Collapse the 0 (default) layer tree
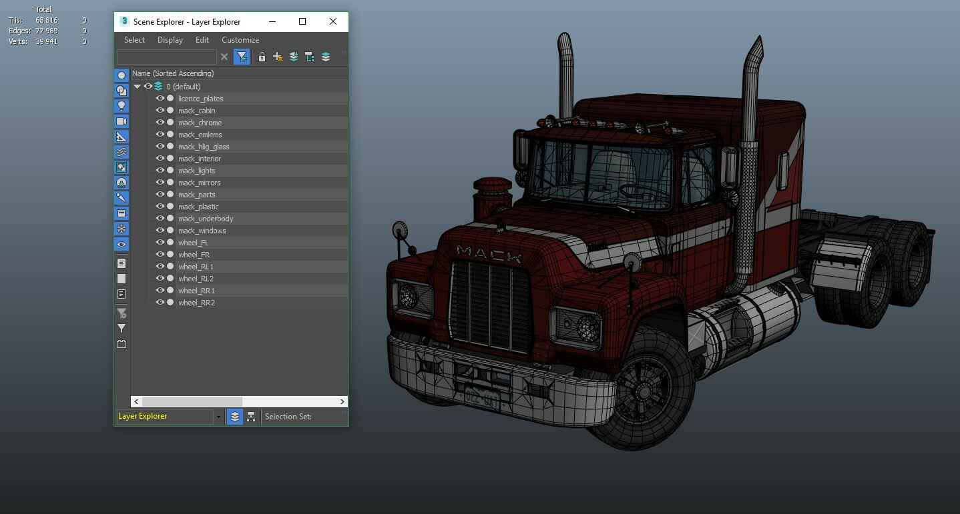This screenshot has width=960, height=514. tap(137, 87)
